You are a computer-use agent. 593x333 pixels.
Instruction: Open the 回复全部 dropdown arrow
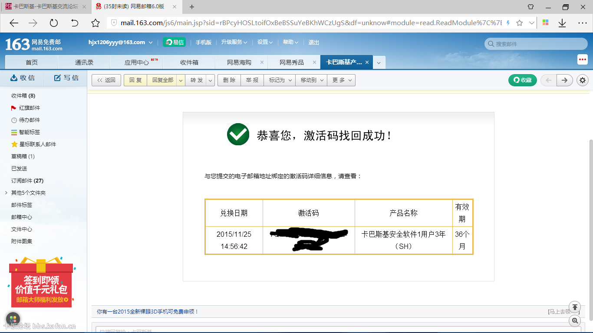point(181,80)
